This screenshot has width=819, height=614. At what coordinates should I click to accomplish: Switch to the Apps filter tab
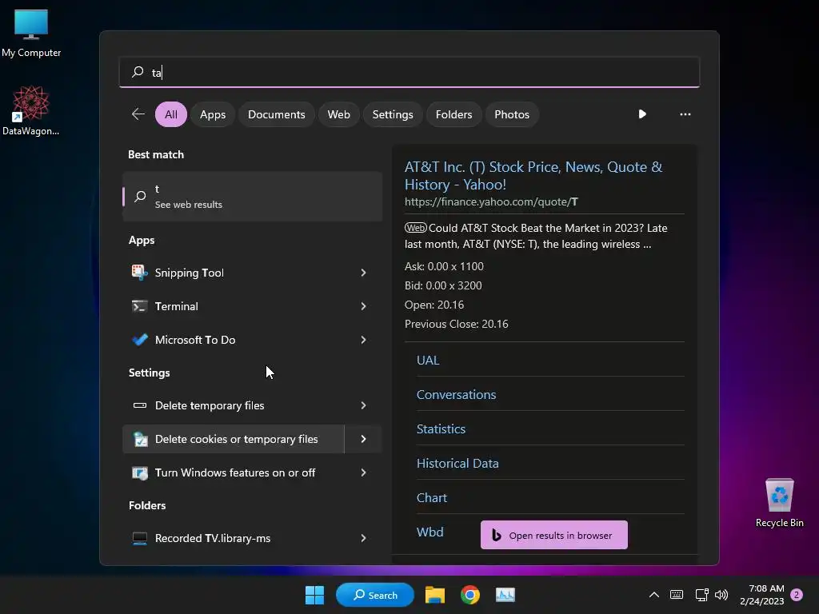pyautogui.click(x=213, y=114)
